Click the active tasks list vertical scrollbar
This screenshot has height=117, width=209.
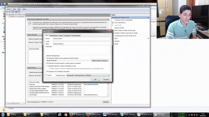click(x=108, y=89)
